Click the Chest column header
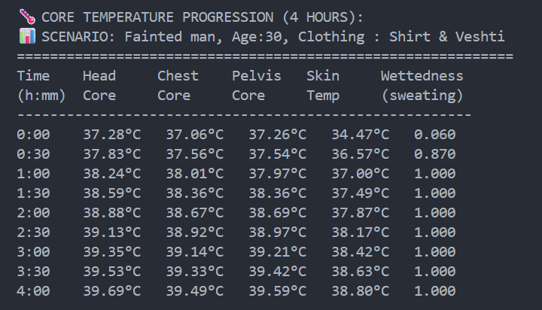This screenshot has width=542, height=310. pos(178,75)
